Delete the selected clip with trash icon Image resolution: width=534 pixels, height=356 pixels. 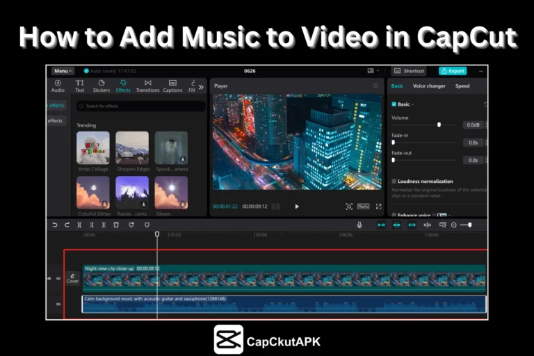point(116,225)
